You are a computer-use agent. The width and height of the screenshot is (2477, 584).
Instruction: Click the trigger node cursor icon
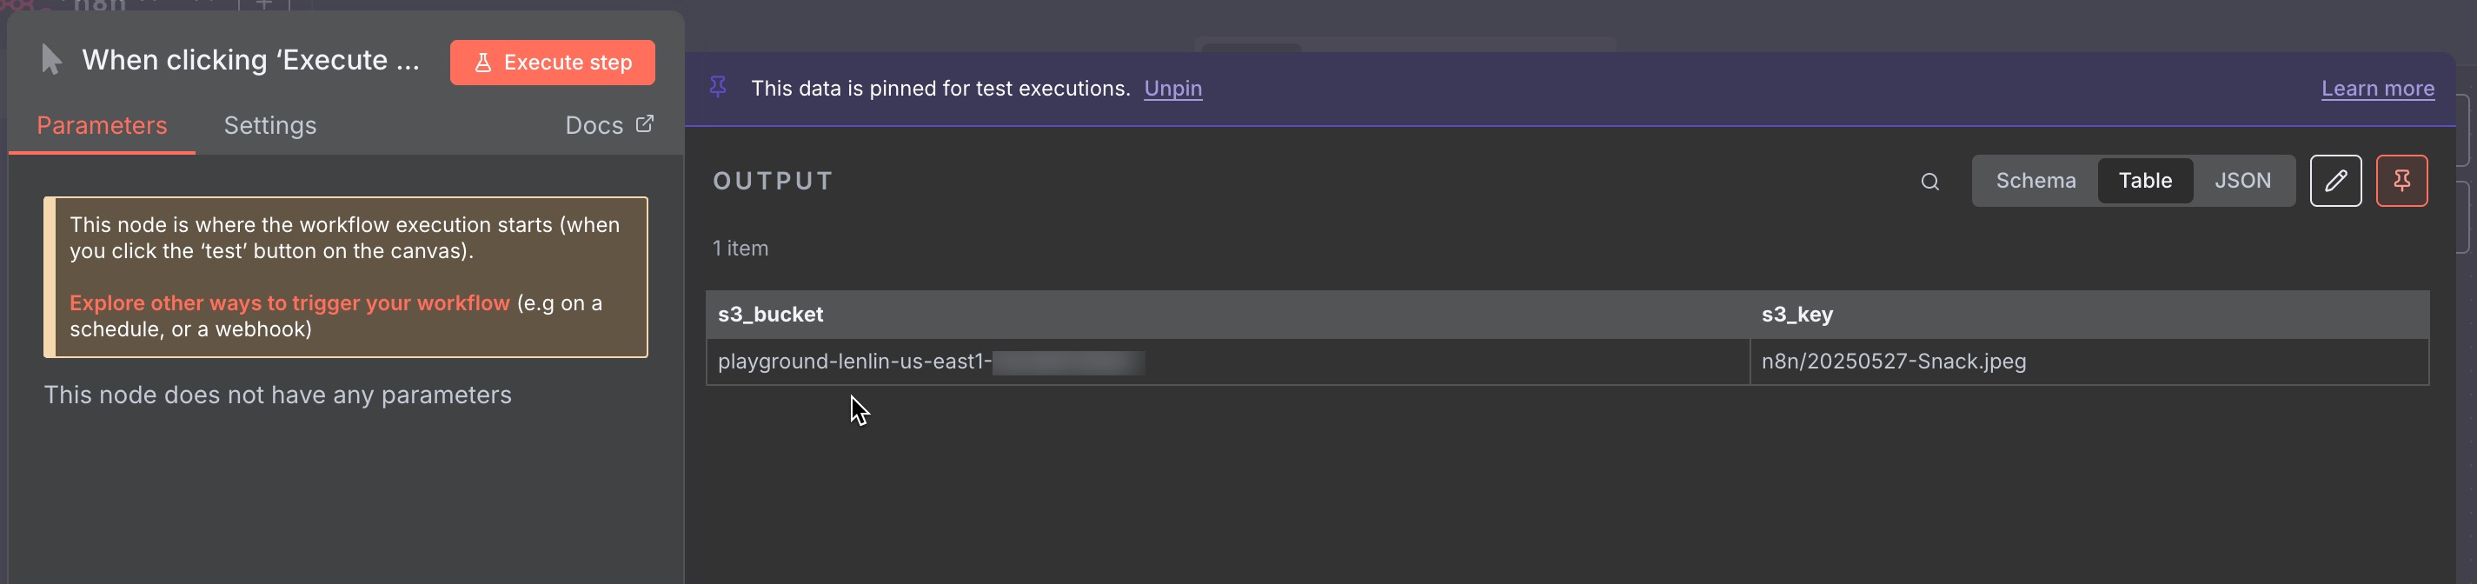pos(52,61)
